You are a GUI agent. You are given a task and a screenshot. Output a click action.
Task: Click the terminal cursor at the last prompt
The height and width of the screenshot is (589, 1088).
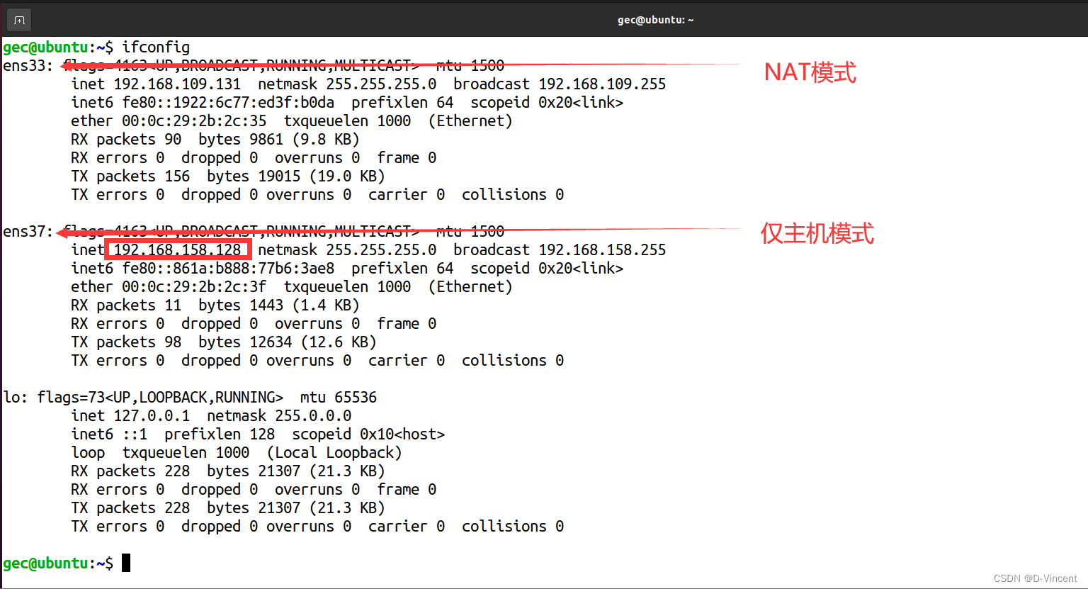(x=126, y=563)
